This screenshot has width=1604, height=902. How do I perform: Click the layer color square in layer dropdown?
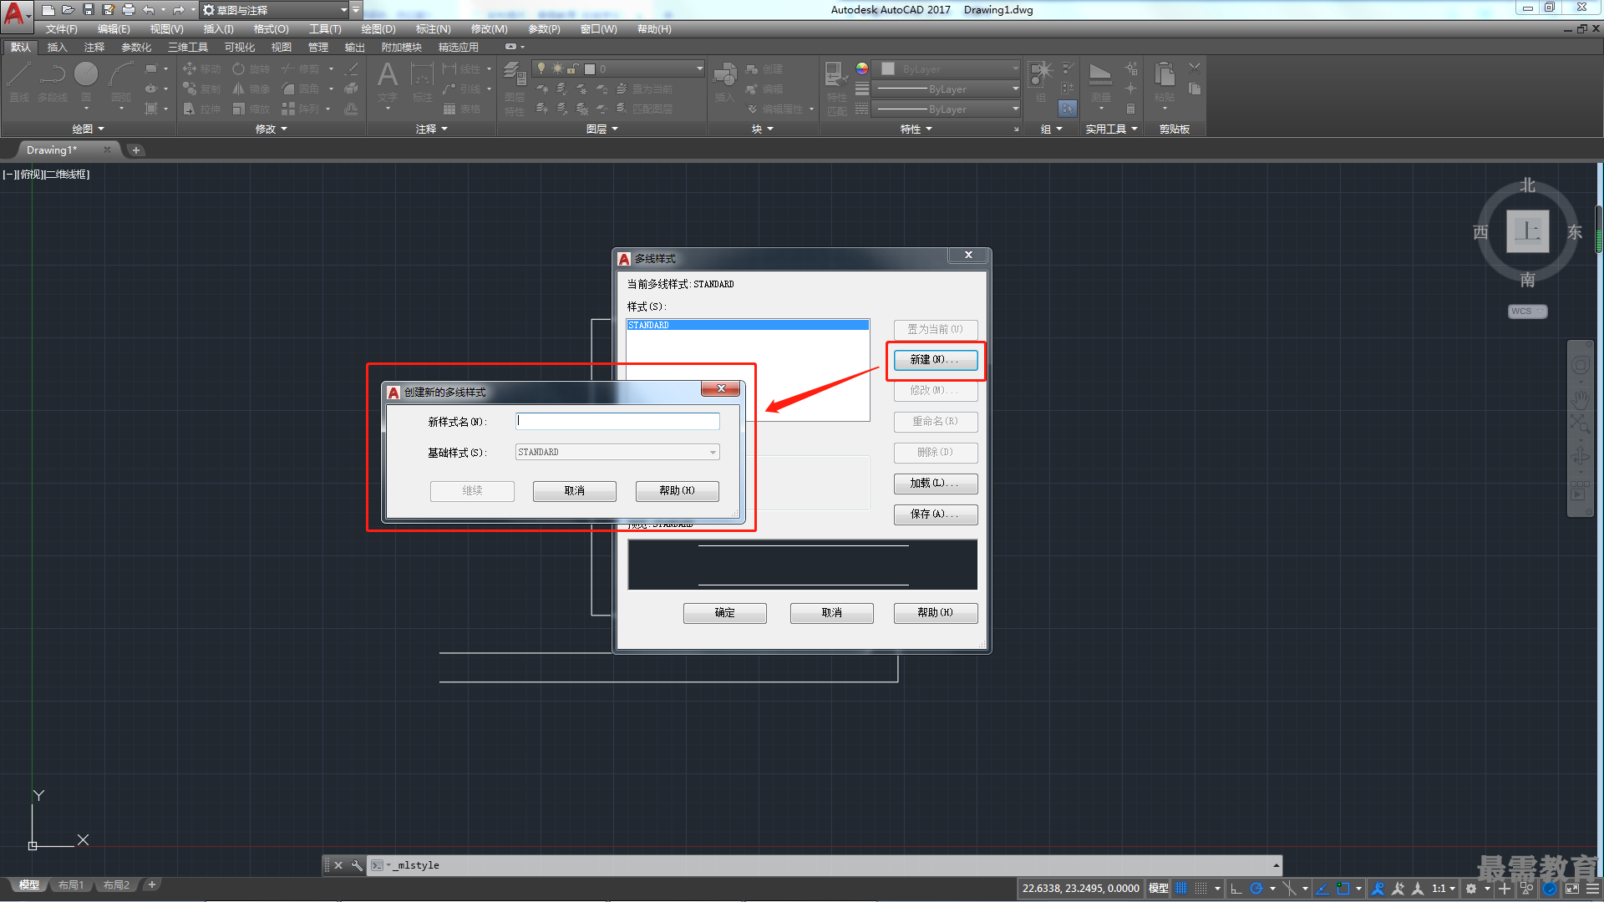pos(590,69)
